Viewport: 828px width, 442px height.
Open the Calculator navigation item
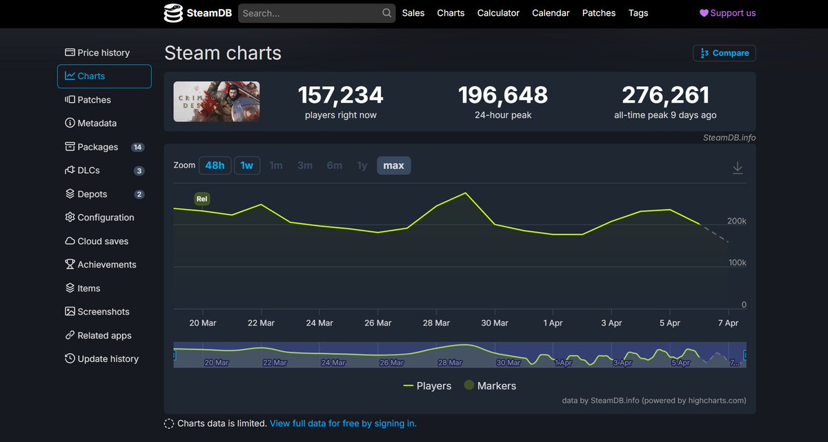(498, 13)
